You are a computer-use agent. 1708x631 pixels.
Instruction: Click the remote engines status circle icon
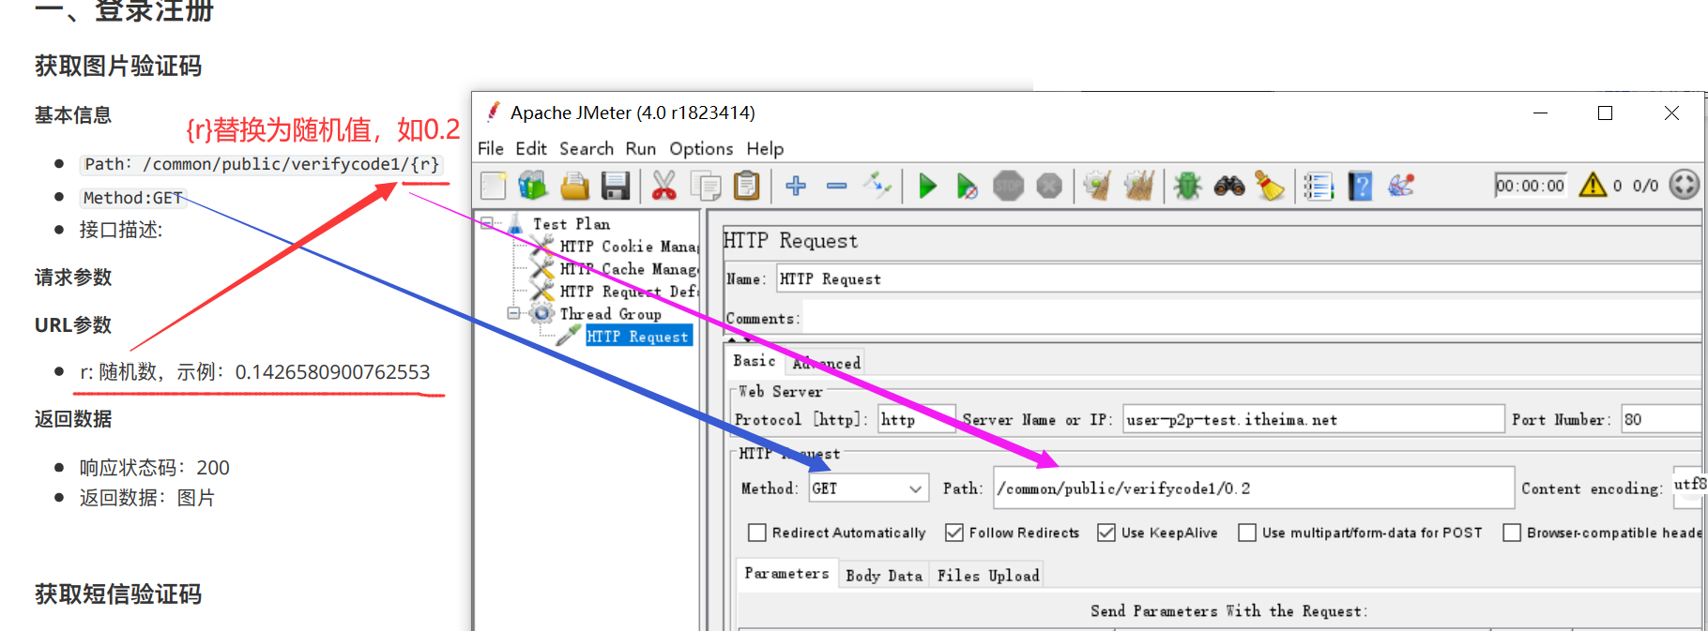pos(1685,185)
